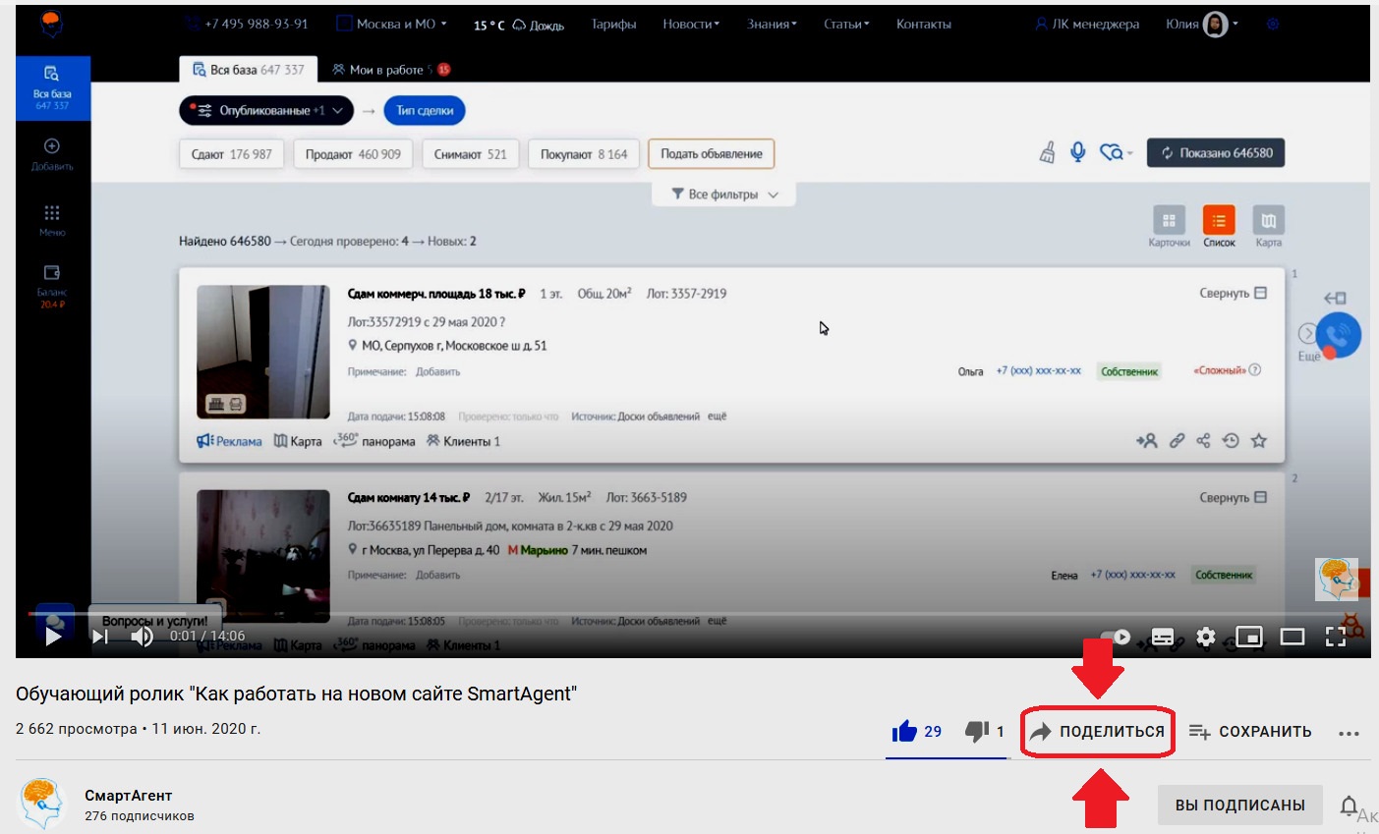Open the Москва и МО region dropdown
The height and width of the screenshot is (834, 1379).
click(392, 24)
